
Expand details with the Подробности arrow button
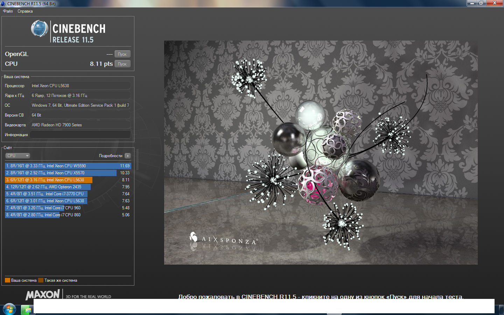pyautogui.click(x=127, y=156)
